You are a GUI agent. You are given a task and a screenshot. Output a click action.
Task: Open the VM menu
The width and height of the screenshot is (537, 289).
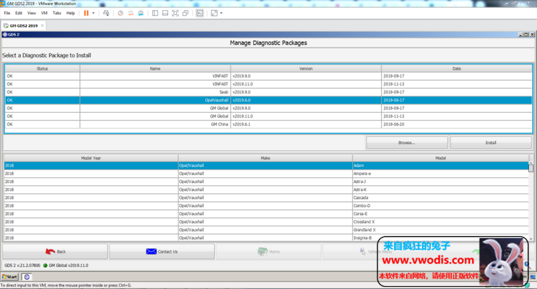[44, 13]
